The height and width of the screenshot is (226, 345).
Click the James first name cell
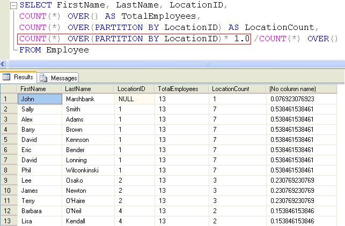click(40, 191)
